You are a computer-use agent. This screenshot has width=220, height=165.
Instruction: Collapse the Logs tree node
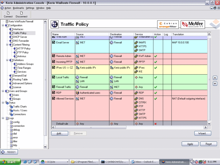(3, 118)
